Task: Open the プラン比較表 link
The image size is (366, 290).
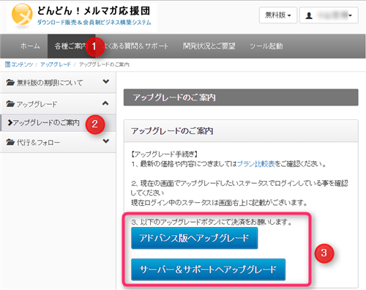Action: pyautogui.click(x=255, y=164)
